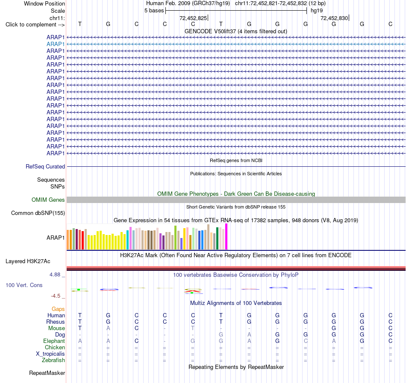Viewport: 406px width, 383px height.
Task: Open the RepeatMasker track label
Action: 47,373
